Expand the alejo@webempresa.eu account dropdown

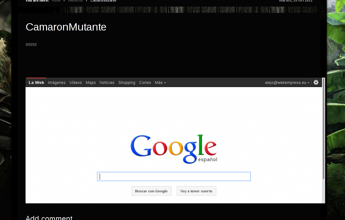287,83
